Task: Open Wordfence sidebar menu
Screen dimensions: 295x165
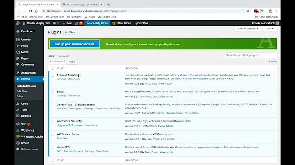Action: pyautogui.click(x=27, y=130)
